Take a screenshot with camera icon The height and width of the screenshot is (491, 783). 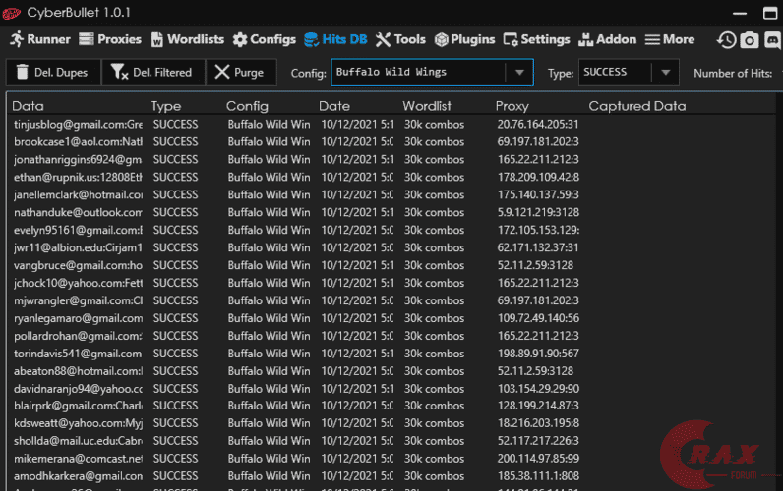(x=749, y=40)
